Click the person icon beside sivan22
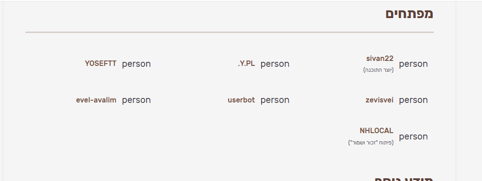The height and width of the screenshot is (181, 482). (413, 64)
